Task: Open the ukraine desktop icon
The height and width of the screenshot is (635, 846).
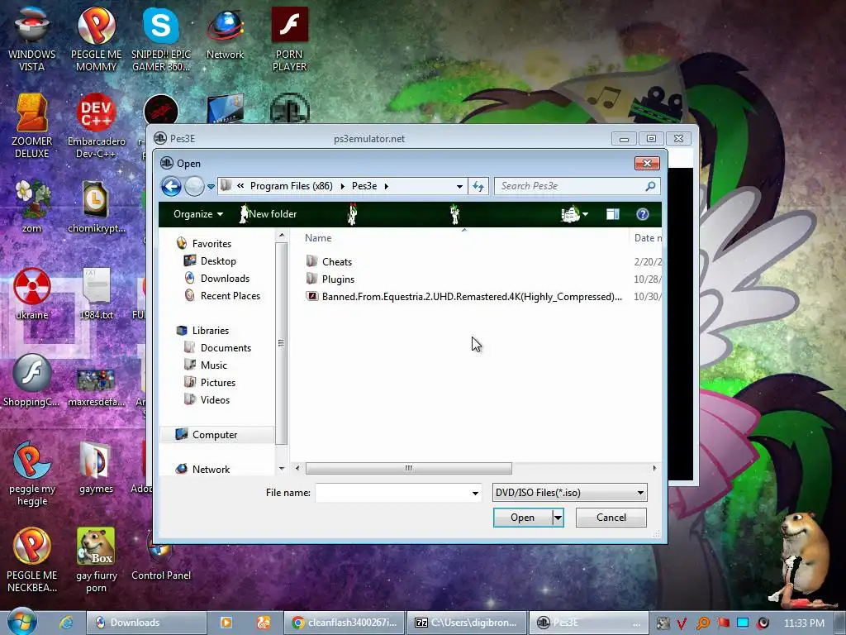Action: [x=32, y=294]
